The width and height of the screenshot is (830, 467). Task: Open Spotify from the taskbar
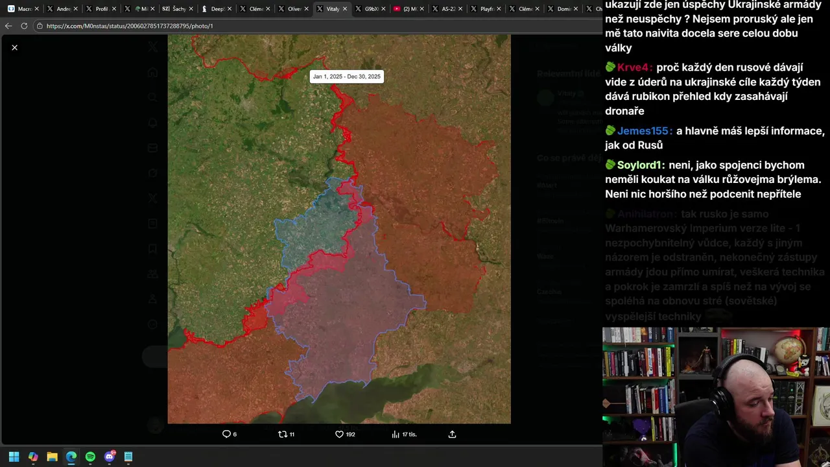(x=90, y=457)
